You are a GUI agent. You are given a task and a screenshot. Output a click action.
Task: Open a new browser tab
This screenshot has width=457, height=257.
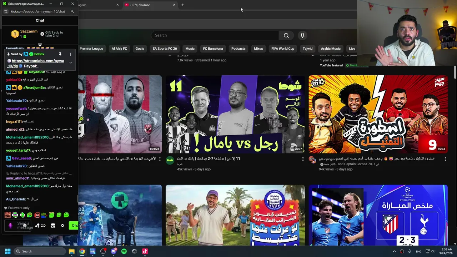pyautogui.click(x=183, y=5)
